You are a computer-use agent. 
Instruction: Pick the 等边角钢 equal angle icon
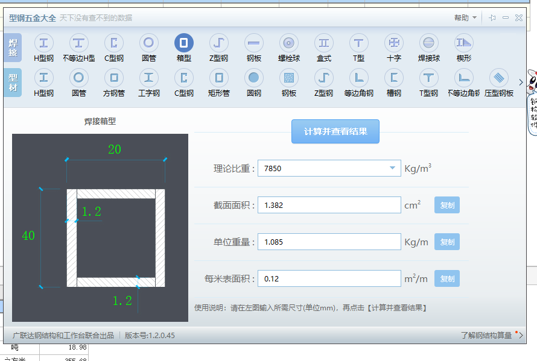[x=359, y=78]
